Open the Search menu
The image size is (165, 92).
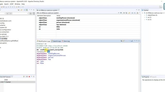6,4
